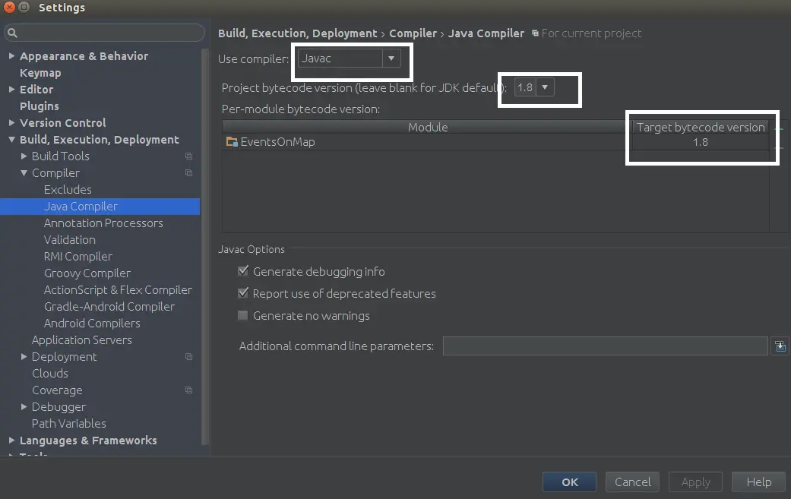Focus Additional command line parameters field
The height and width of the screenshot is (499, 791).
(x=606, y=346)
